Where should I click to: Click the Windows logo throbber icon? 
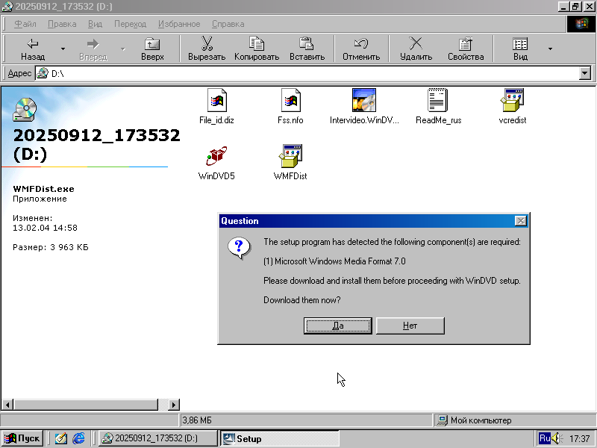click(581, 24)
